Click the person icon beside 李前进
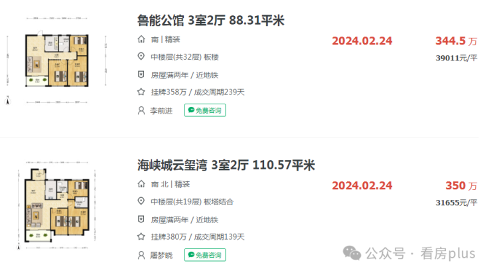The width and height of the screenshot is (491, 273). click(141, 110)
